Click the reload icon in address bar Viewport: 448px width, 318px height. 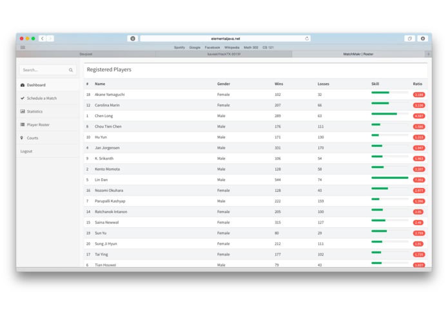pyautogui.click(x=307, y=39)
